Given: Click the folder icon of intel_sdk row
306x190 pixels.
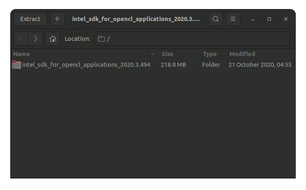Looking at the screenshot, I should click(x=16, y=65).
